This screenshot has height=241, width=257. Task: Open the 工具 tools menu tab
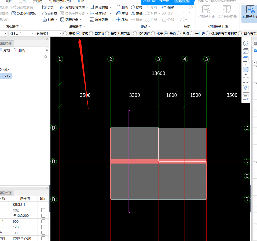[x=23, y=1]
